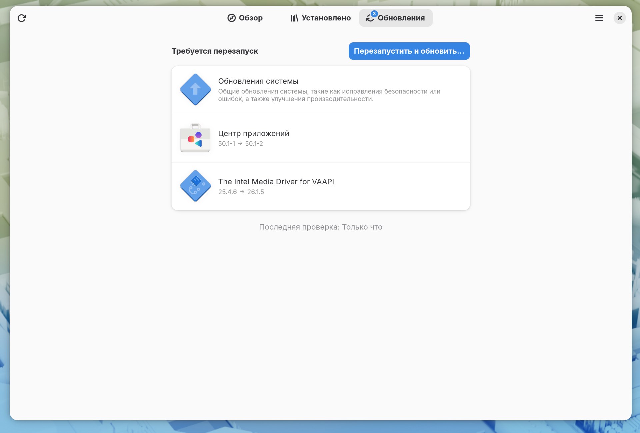Screen dimensions: 640x433
Task: Select the Обновления tab
Action: pos(396,18)
